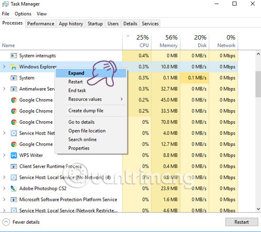Sort by the Memory column header
This screenshot has width=261, height=232.
point(166,42)
